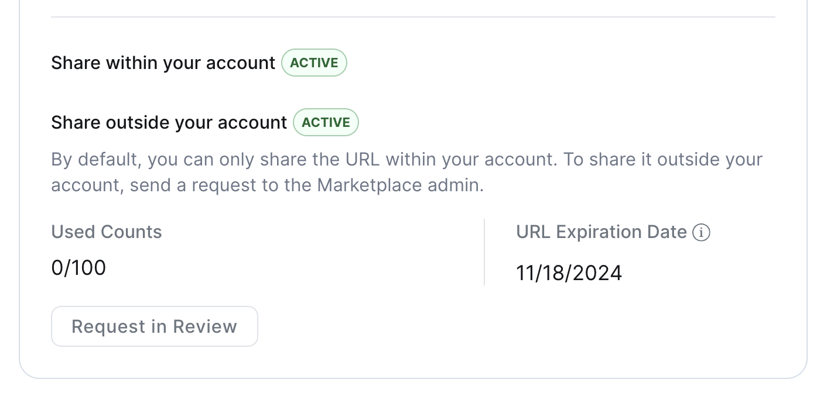Click the info icon beside URL Expiration Date
827x393 pixels.
click(x=701, y=232)
